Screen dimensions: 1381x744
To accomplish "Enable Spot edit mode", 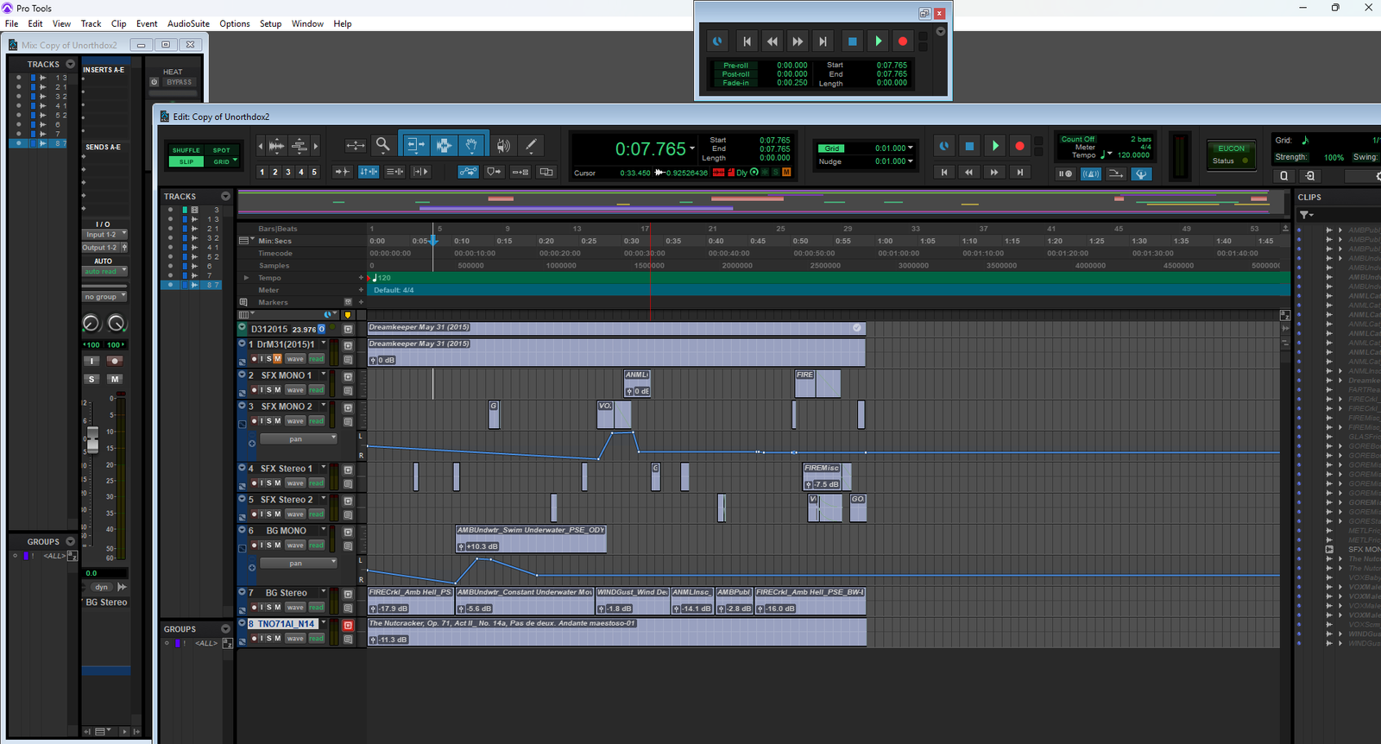I will [x=222, y=150].
